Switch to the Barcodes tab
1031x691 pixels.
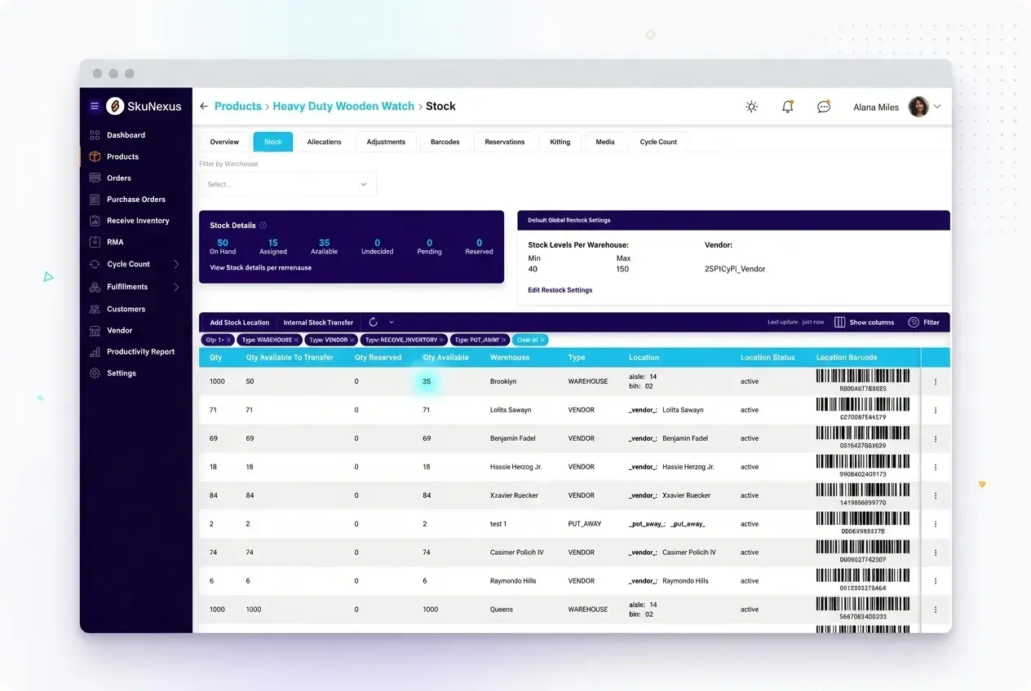445,141
